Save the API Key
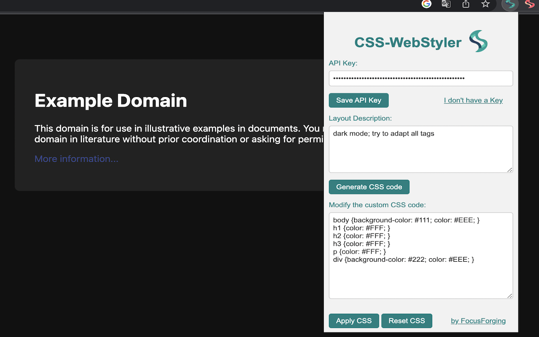Image resolution: width=539 pixels, height=337 pixels. [x=358, y=100]
